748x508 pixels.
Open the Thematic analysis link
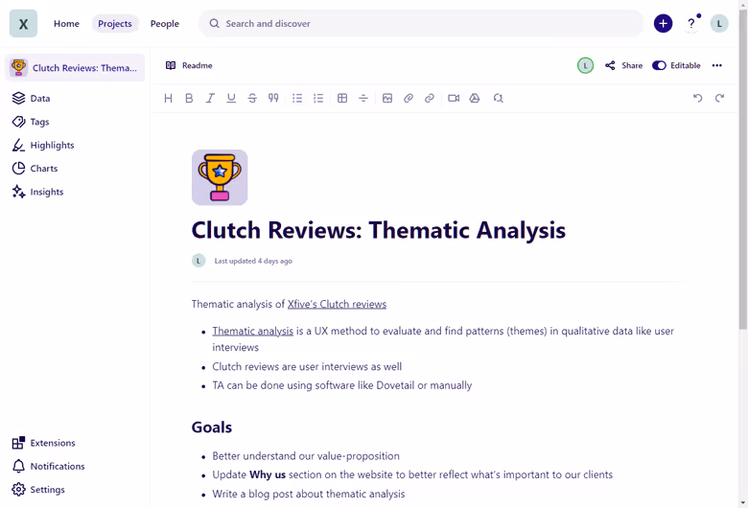tap(252, 331)
